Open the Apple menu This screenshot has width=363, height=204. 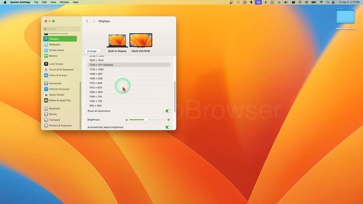5,2
